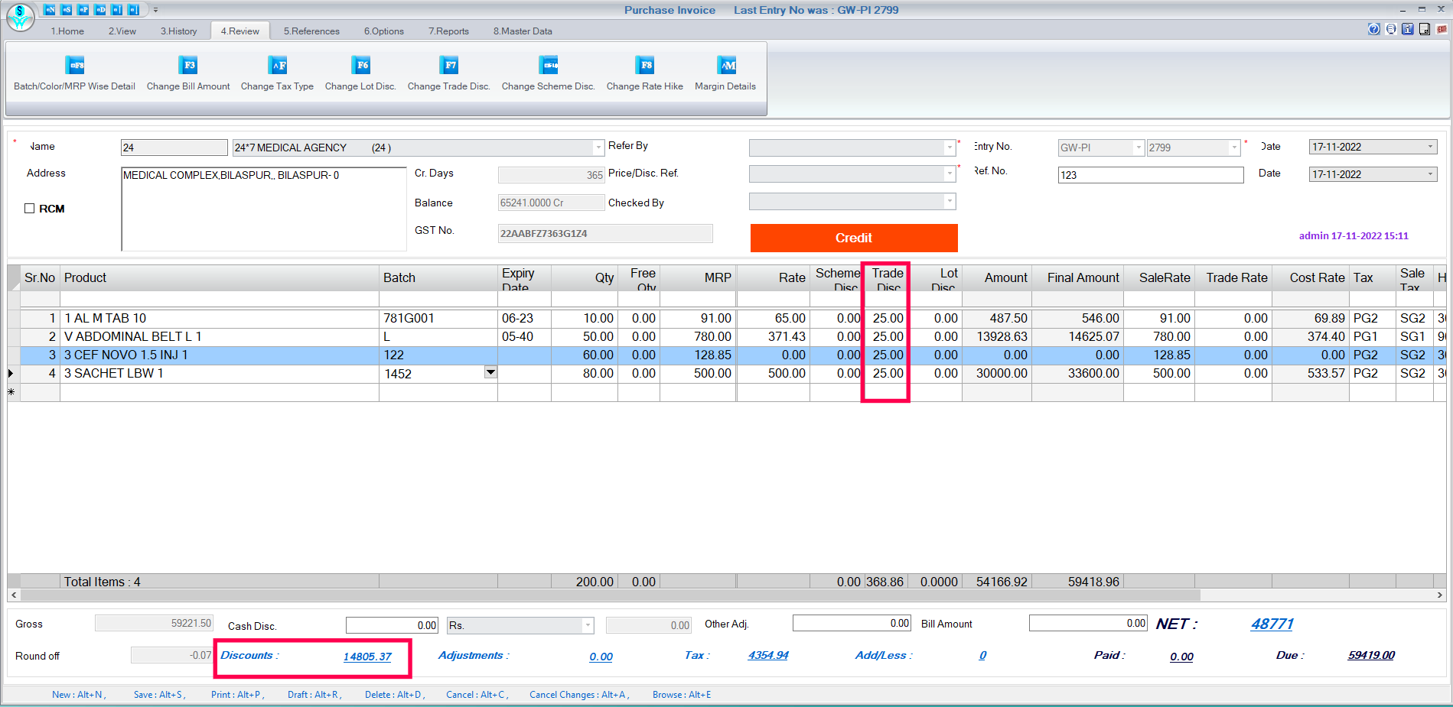Click Change Lot Disc. F6 icon
The width and height of the screenshot is (1453, 707).
(360, 65)
